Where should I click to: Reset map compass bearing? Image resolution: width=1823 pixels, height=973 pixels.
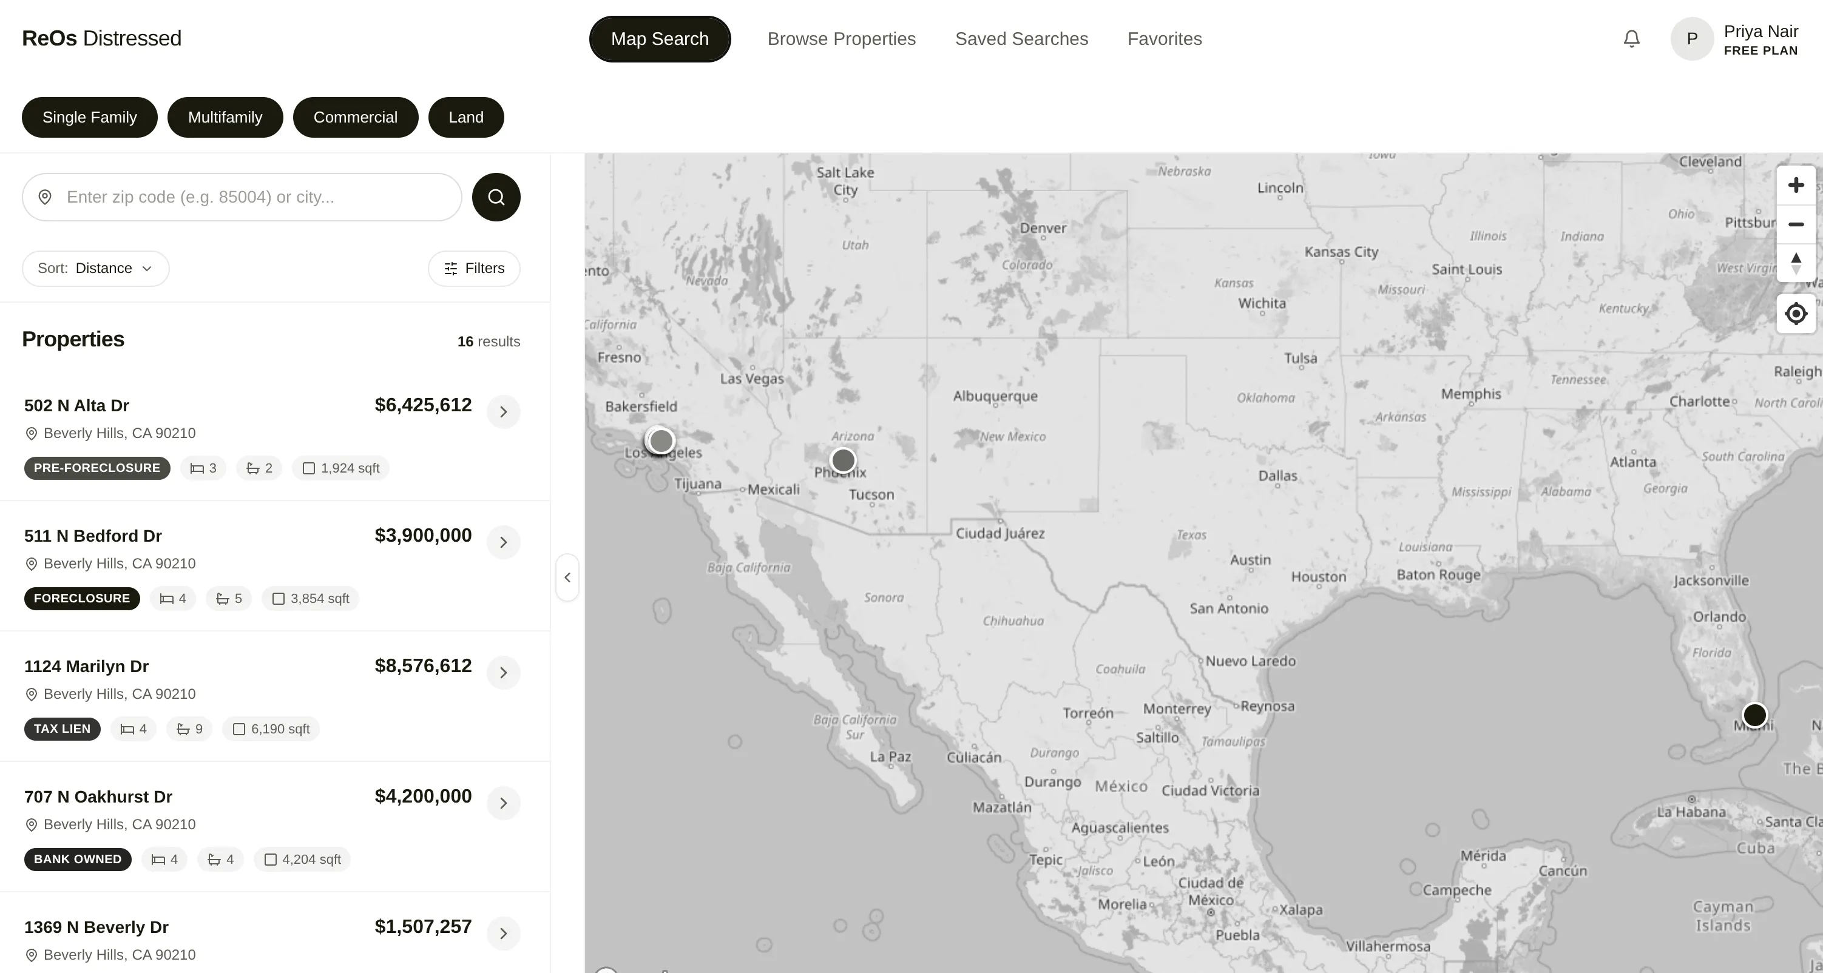click(1796, 263)
